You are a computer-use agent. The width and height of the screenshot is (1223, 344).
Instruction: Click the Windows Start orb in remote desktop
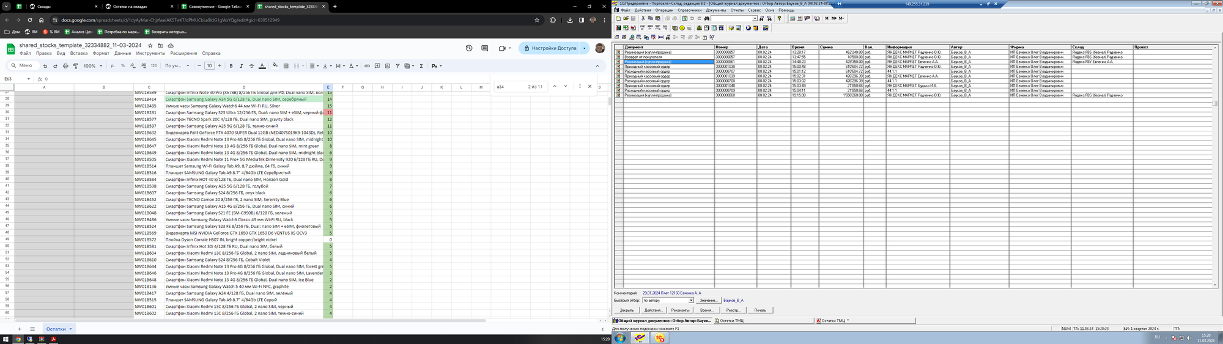pos(620,338)
